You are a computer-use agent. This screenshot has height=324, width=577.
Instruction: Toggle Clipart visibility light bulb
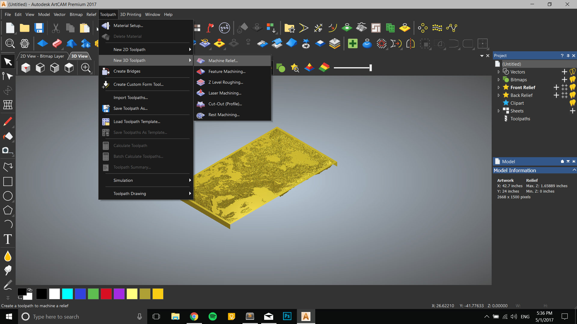click(572, 103)
